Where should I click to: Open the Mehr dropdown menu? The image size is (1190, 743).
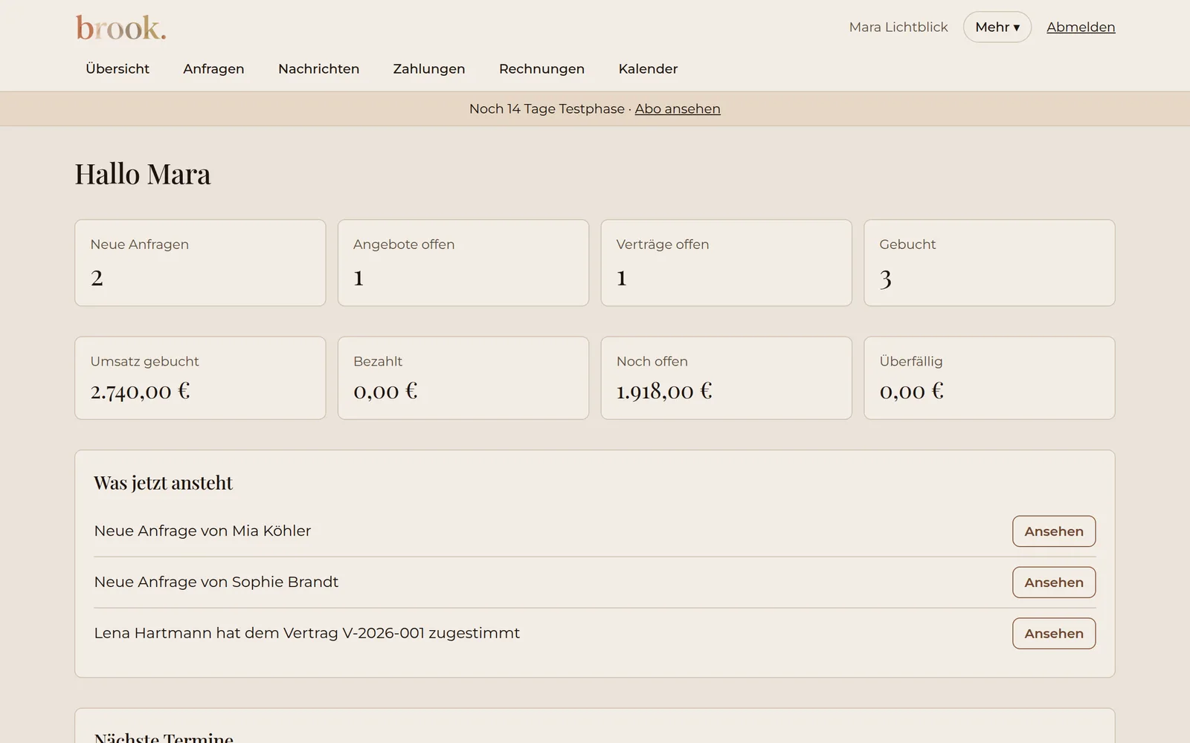click(997, 27)
